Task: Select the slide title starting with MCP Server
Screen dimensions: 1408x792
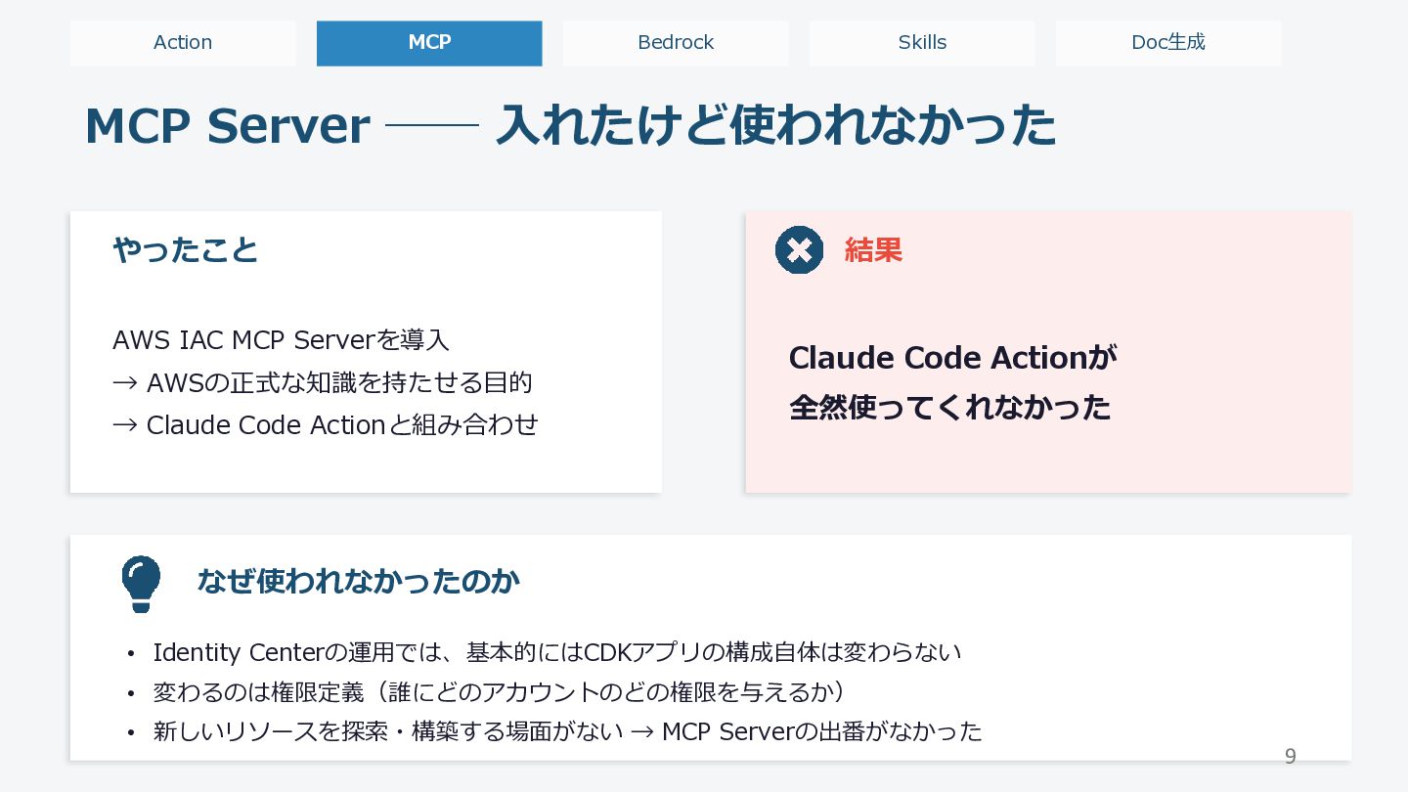Action: 570,126
